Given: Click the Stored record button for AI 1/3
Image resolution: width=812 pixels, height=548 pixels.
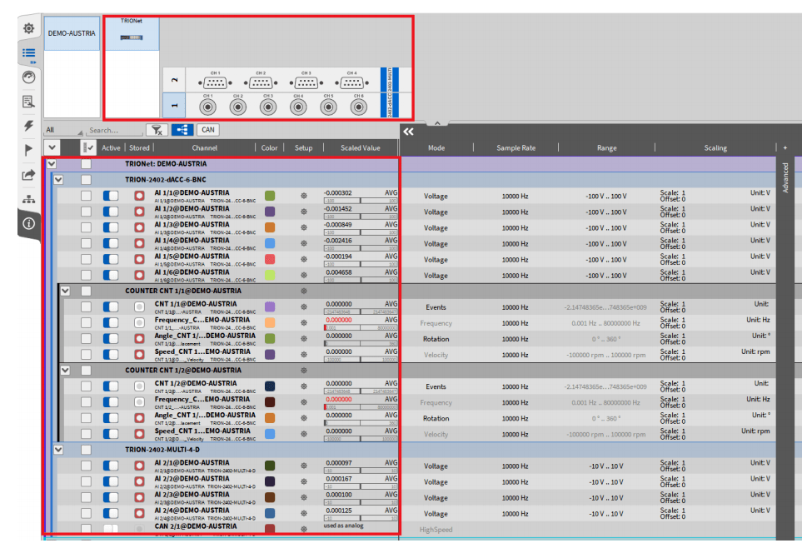Looking at the screenshot, I should (x=139, y=227).
